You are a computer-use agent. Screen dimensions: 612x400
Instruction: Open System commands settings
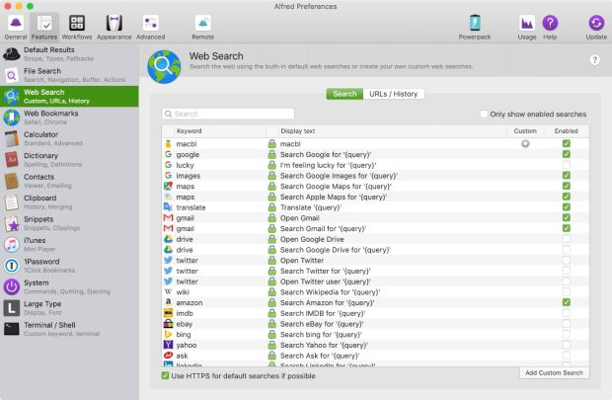(x=69, y=286)
